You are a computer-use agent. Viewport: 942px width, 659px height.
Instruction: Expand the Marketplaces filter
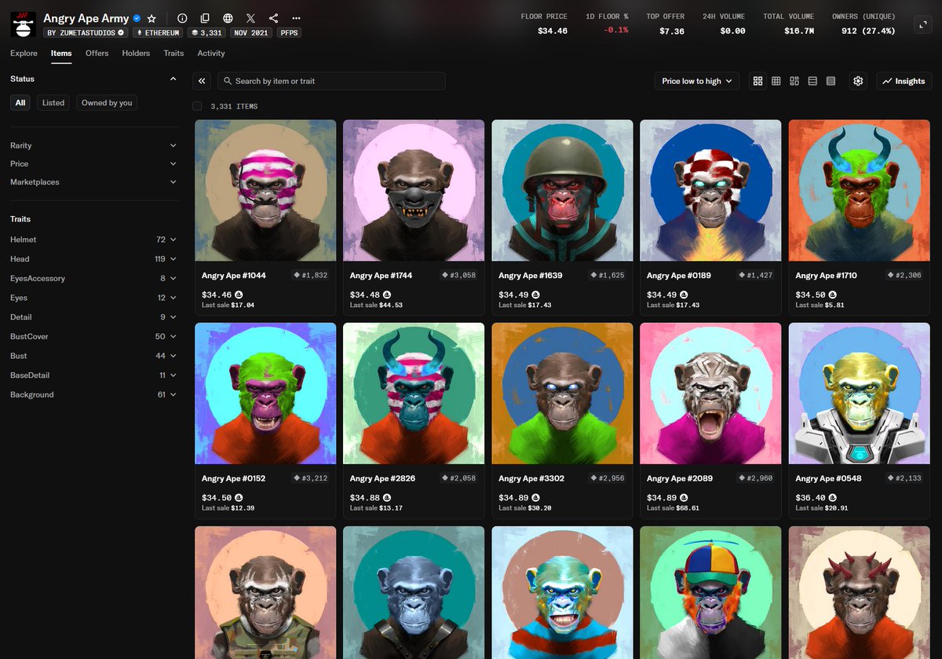[x=94, y=181]
